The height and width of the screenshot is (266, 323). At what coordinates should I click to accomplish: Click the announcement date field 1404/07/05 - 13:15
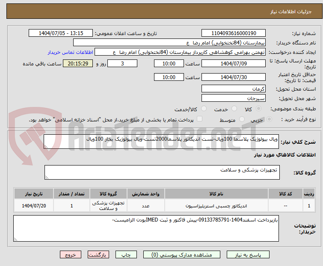(x=61, y=33)
